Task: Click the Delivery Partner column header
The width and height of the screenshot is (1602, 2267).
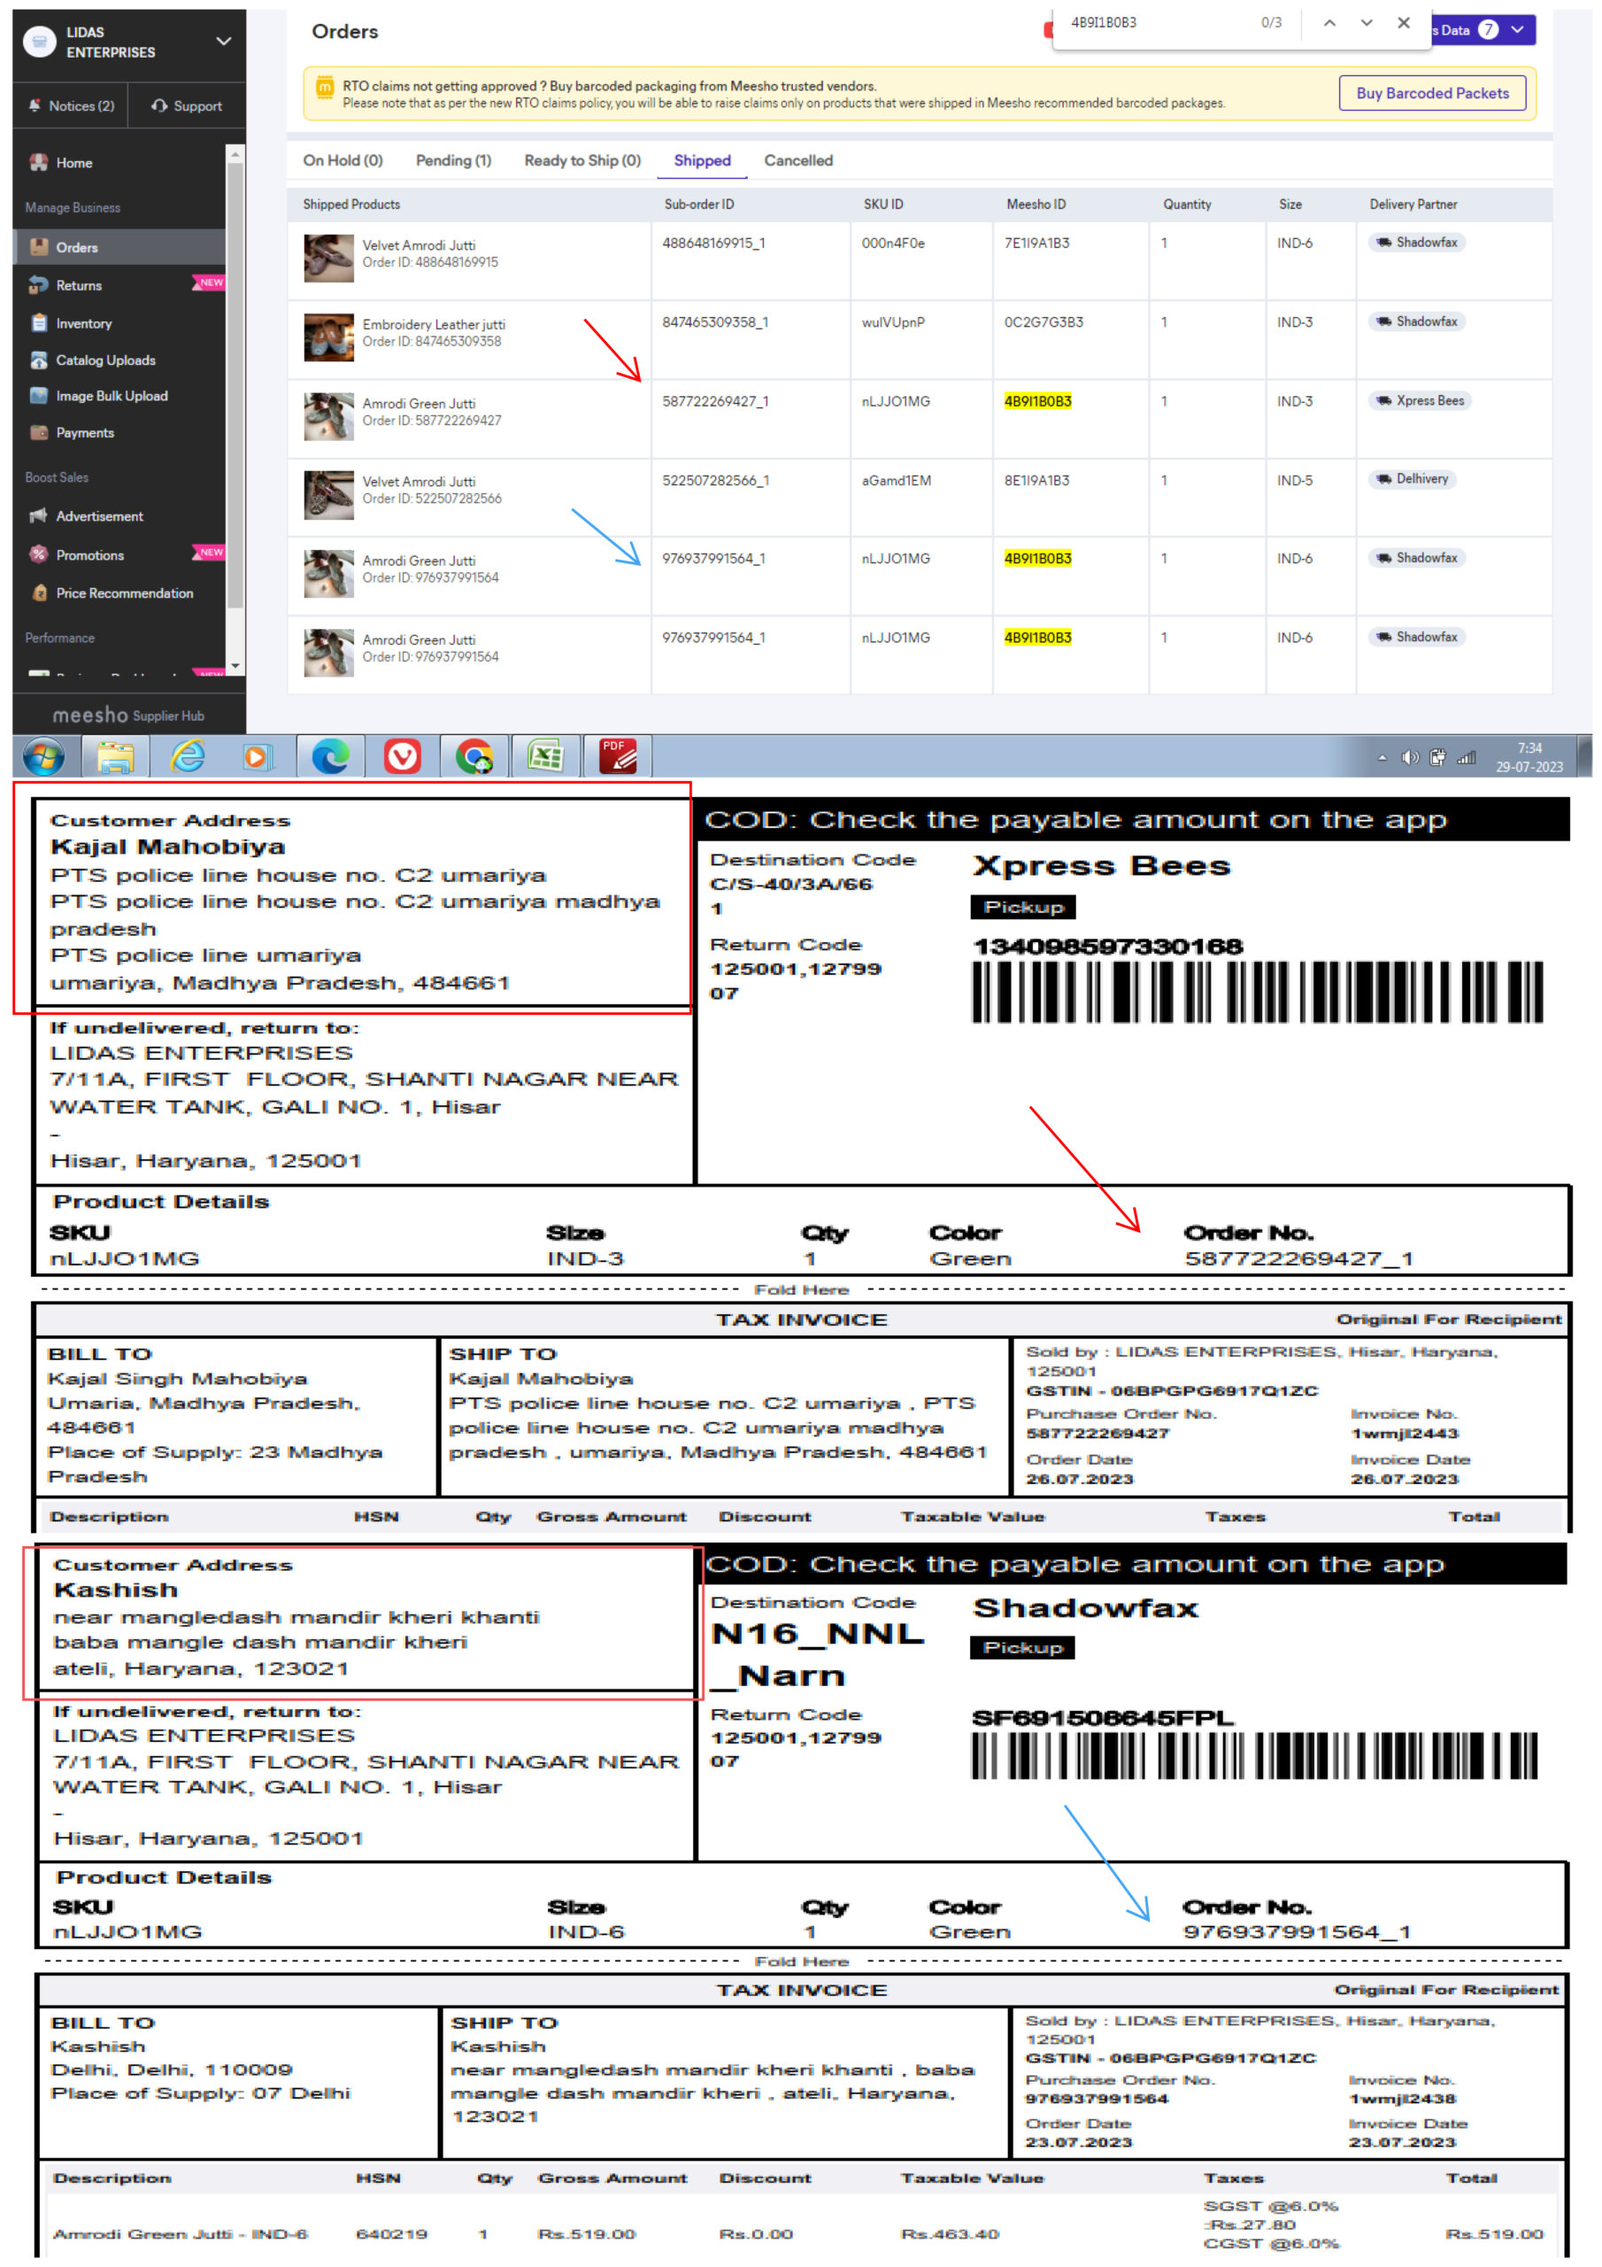Action: coord(1413,205)
